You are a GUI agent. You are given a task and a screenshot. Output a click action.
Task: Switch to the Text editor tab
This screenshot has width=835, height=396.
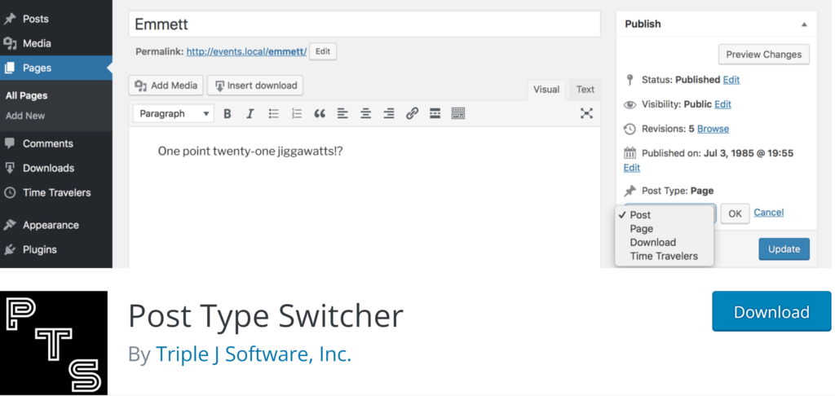click(x=585, y=90)
